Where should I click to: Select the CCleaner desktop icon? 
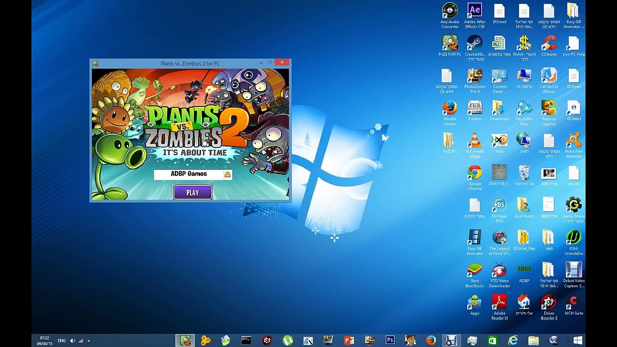pyautogui.click(x=549, y=46)
